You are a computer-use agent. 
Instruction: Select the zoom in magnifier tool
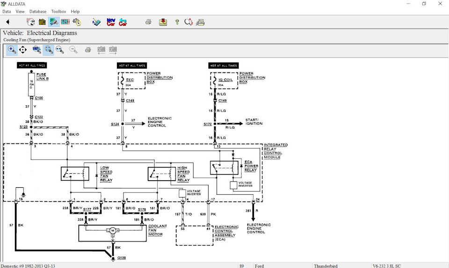coord(12,49)
